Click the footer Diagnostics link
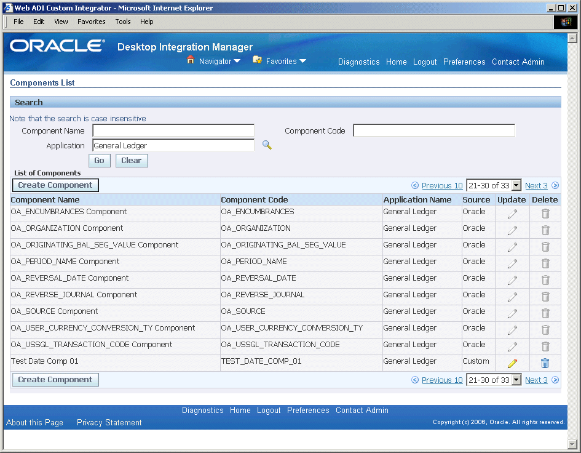Viewport: 581px width, 453px height. point(202,411)
